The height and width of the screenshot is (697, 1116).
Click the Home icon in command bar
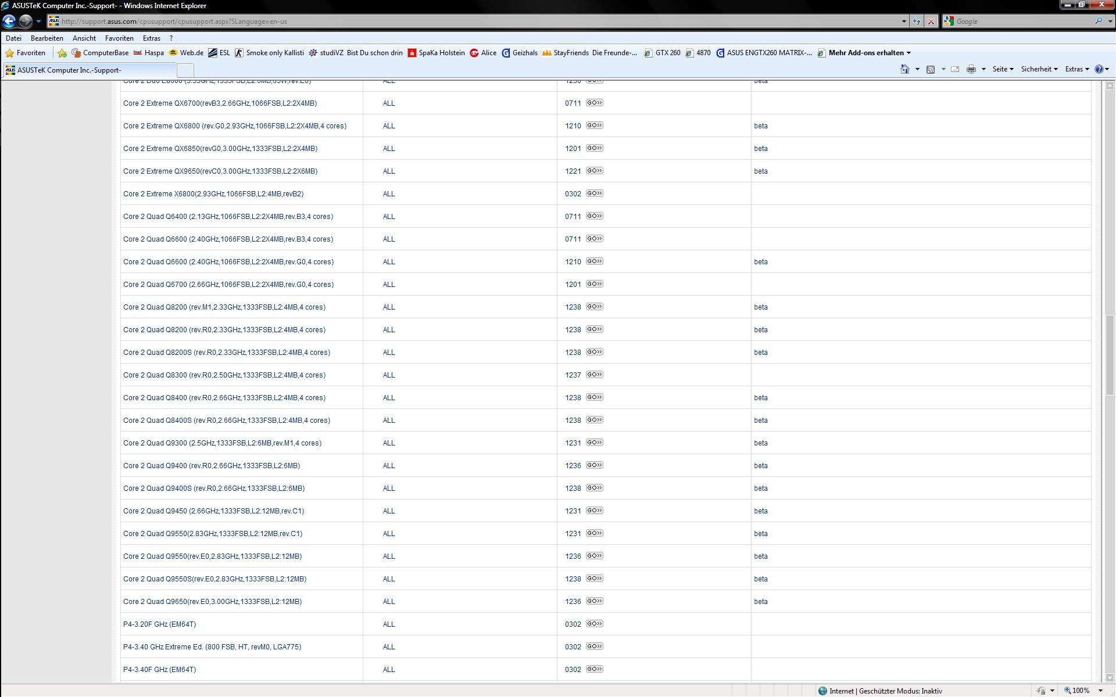pos(904,69)
